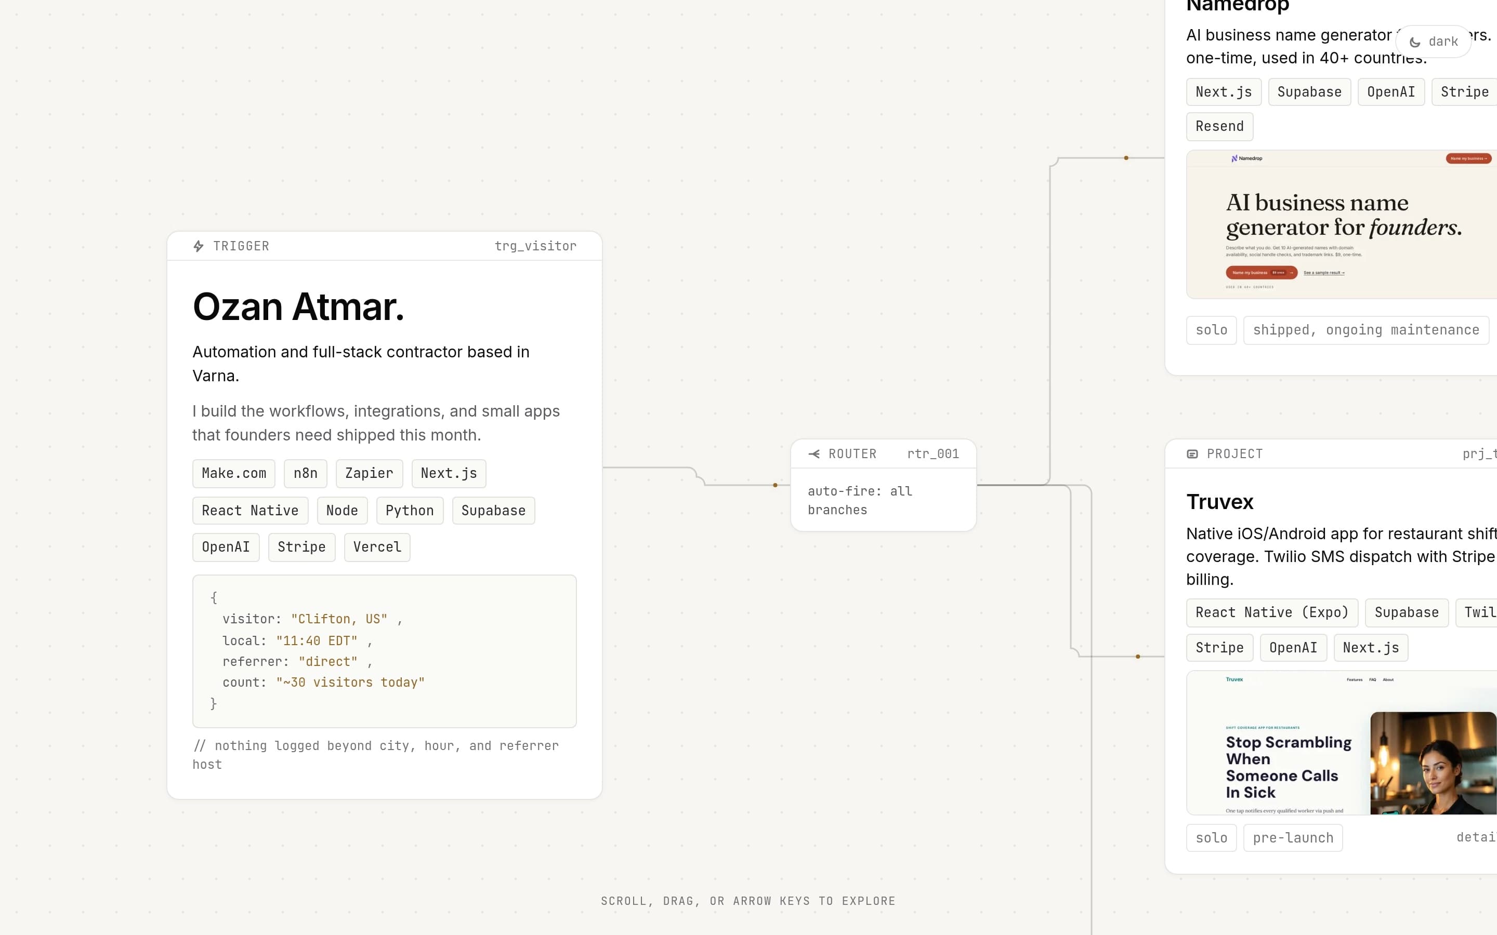Screen dimensions: 1497x935
Task: Select the Stripe tag in Truvex card
Action: click(x=1220, y=648)
